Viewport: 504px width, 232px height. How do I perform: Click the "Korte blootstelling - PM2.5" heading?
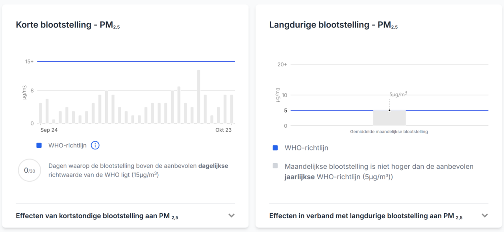point(68,25)
